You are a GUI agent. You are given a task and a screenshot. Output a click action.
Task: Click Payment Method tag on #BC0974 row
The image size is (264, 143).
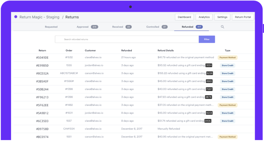228,137
